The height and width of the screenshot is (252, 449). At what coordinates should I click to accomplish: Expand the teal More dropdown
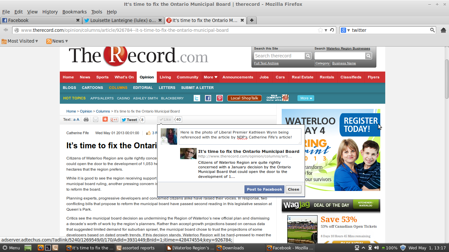(x=306, y=98)
